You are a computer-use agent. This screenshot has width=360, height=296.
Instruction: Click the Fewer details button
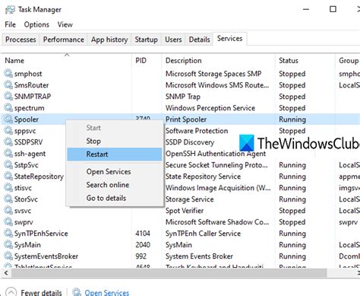click(33, 292)
